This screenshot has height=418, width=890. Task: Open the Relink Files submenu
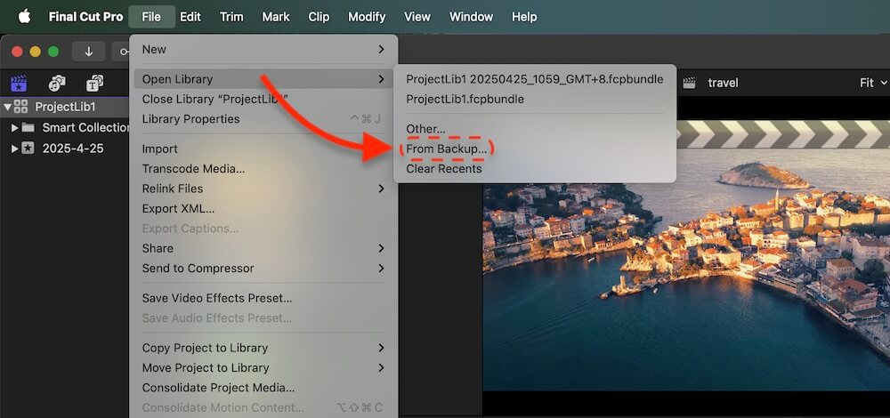pyautogui.click(x=263, y=189)
